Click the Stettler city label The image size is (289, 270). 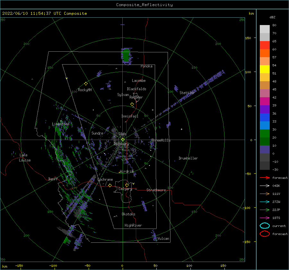click(x=187, y=93)
